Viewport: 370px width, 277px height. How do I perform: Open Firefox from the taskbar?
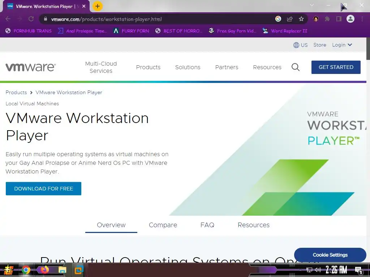point(44,269)
